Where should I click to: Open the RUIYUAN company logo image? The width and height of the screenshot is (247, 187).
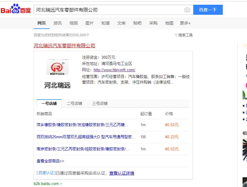(x=58, y=67)
